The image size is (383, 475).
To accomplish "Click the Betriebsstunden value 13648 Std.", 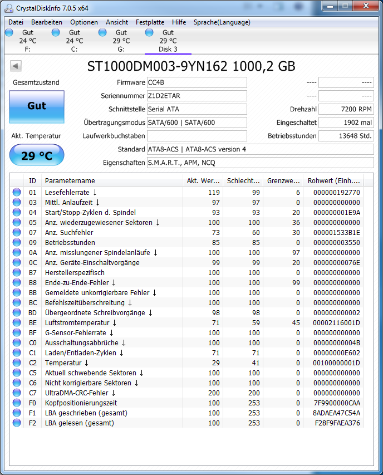I will point(346,136).
